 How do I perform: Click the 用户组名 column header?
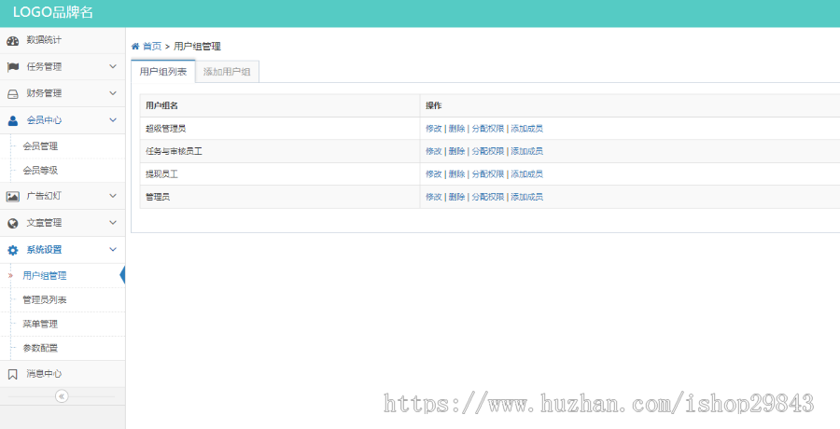(x=280, y=105)
